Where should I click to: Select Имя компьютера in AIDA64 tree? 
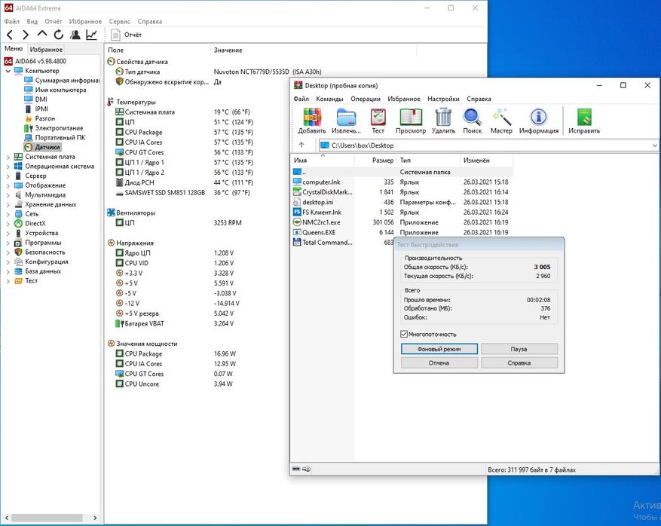point(55,90)
